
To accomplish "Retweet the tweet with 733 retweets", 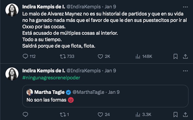I will click(x=63, y=56).
